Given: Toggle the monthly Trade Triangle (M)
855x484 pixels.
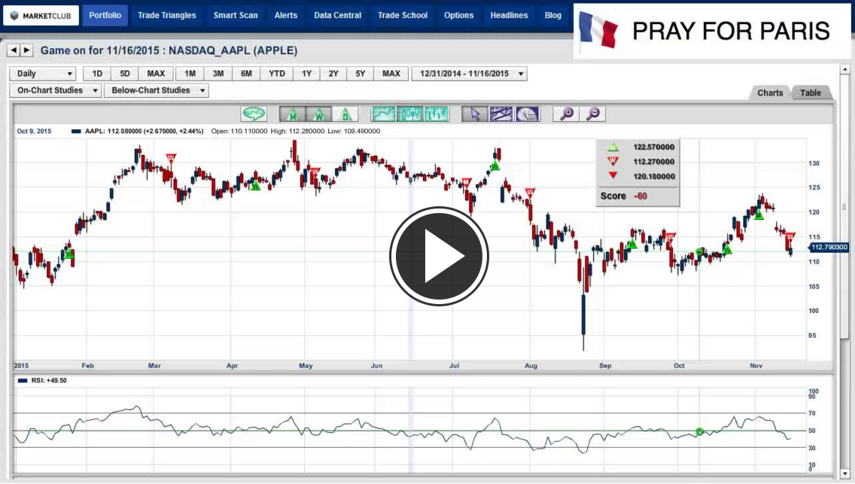Looking at the screenshot, I should [293, 114].
